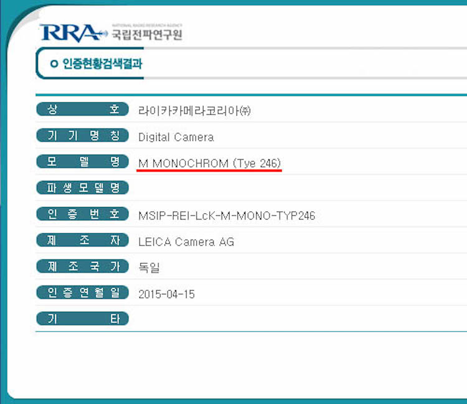The image size is (467, 404).
Task: Click the certification date 2015-04-15
Action: [166, 294]
